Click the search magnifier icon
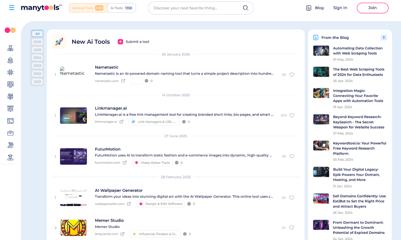This screenshot has height=240, width=401. point(246,8)
